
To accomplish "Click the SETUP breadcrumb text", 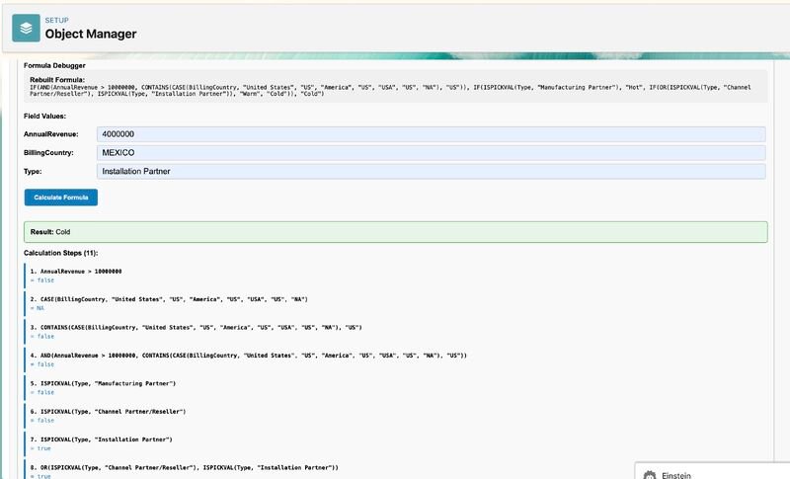I will (57, 20).
